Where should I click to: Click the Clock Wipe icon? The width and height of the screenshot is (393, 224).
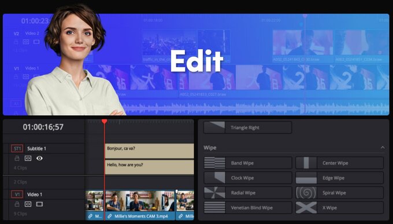tap(214, 178)
